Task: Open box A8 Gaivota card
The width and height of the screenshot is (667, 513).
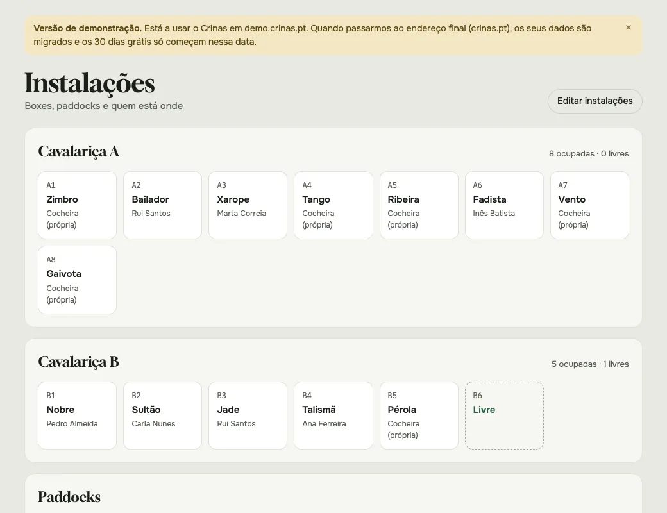Action: point(77,280)
